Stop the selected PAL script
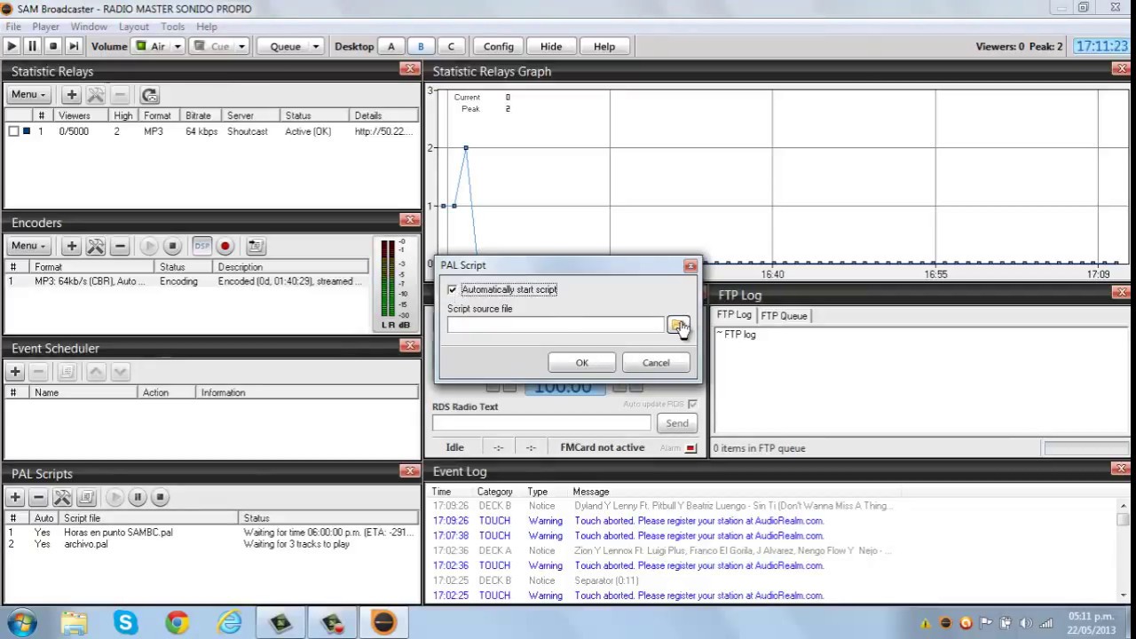 click(160, 497)
